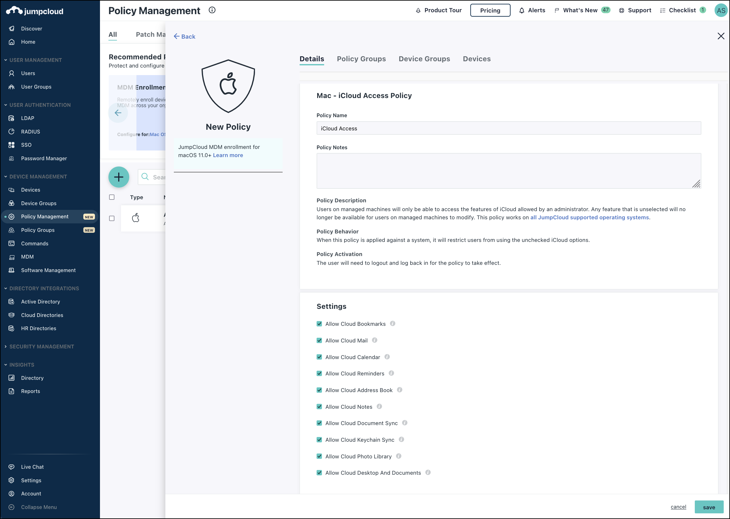Uncheck Allow Cloud Bookmarks
730x519 pixels.
(x=319, y=324)
